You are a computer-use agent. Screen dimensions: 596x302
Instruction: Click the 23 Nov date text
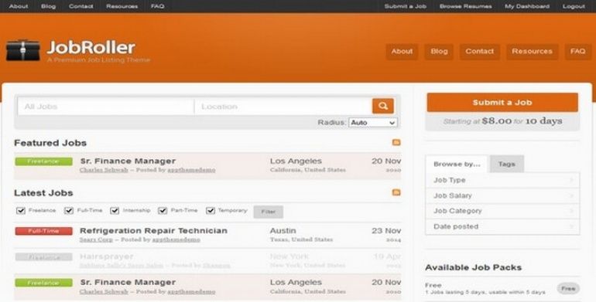click(386, 231)
